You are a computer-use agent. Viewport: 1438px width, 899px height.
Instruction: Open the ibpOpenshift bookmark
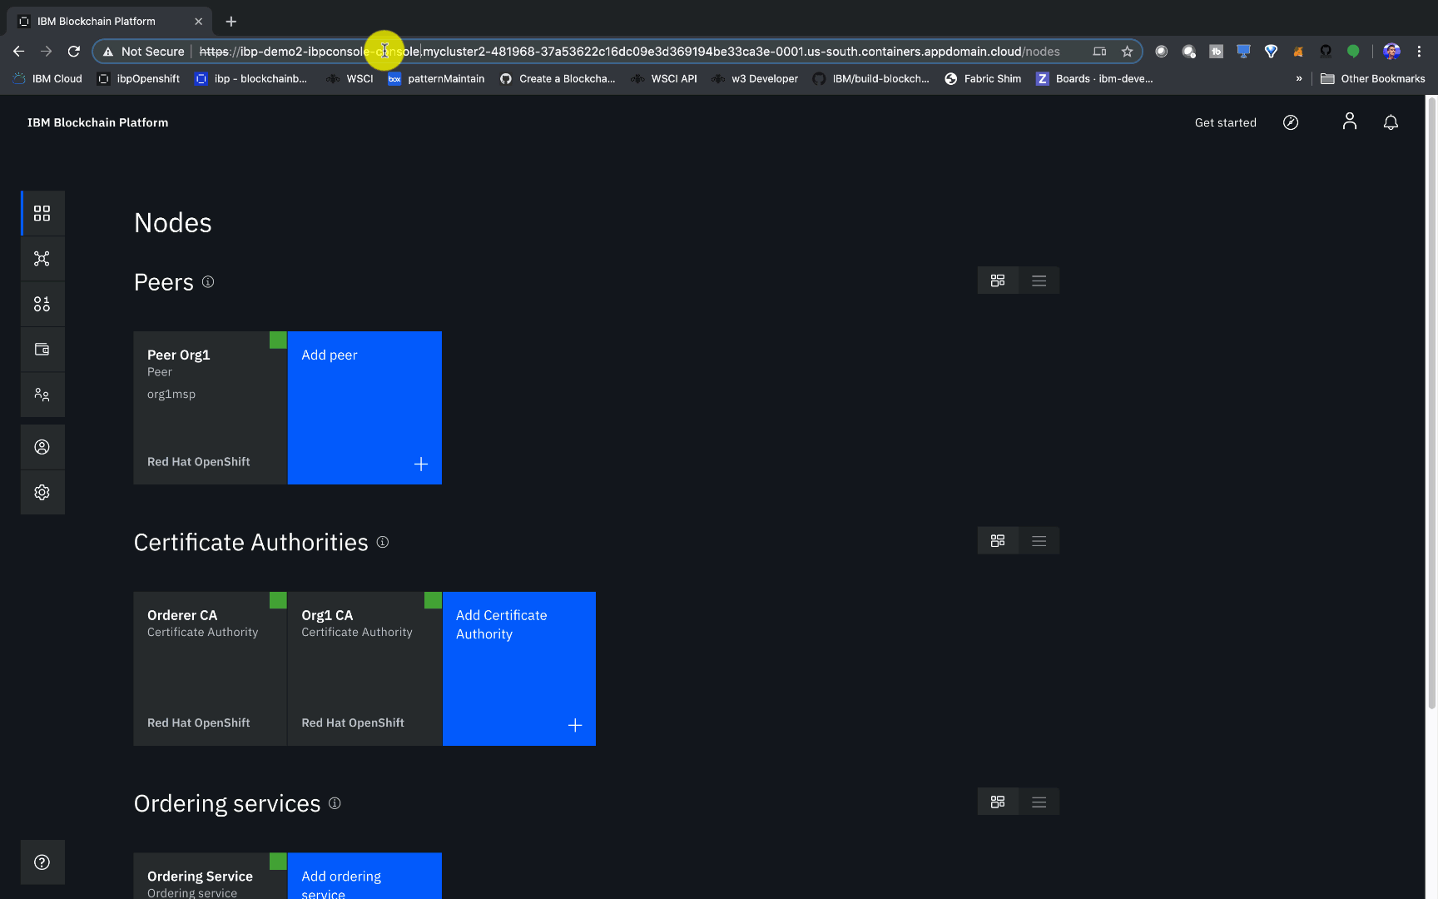(138, 79)
